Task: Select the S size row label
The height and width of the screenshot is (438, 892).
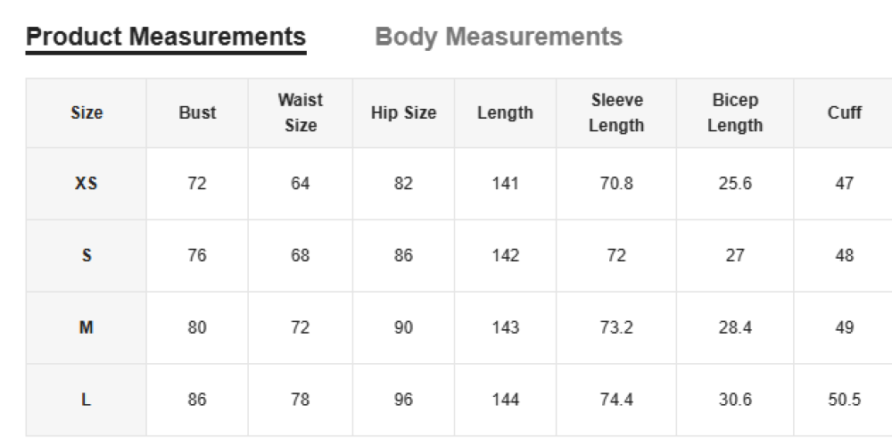Action: click(x=87, y=256)
